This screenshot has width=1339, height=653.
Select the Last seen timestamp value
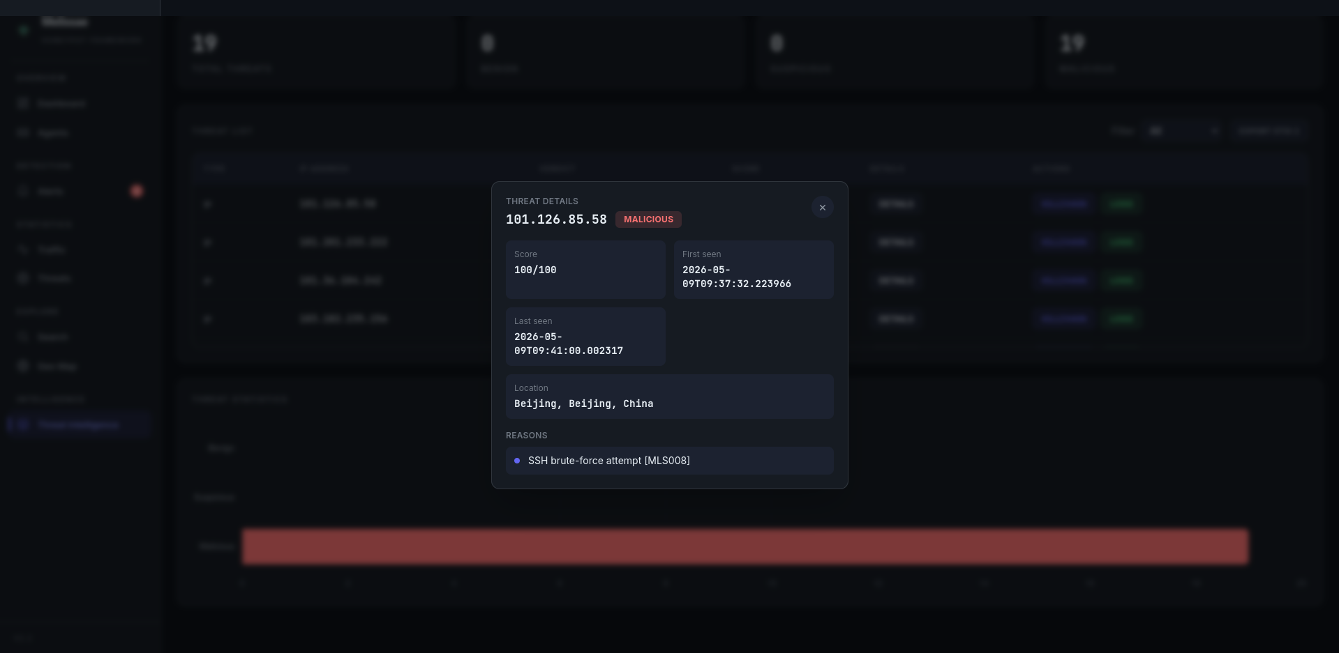pos(569,344)
